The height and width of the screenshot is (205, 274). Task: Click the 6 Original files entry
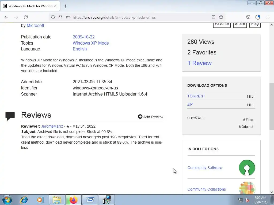(x=246, y=127)
